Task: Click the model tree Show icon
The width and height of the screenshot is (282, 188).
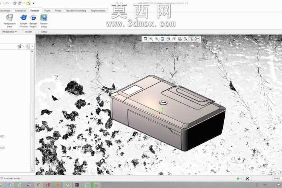Action: pos(28,46)
